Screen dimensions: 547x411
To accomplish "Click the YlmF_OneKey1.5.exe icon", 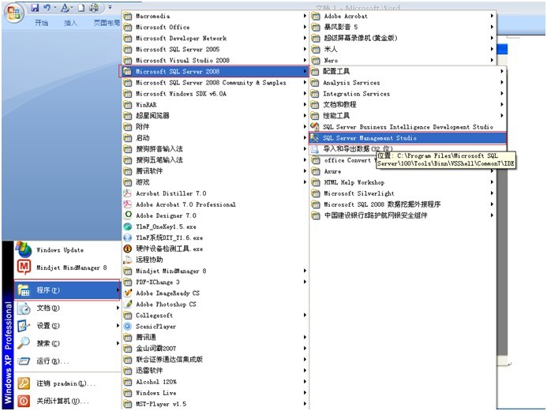I will [128, 226].
